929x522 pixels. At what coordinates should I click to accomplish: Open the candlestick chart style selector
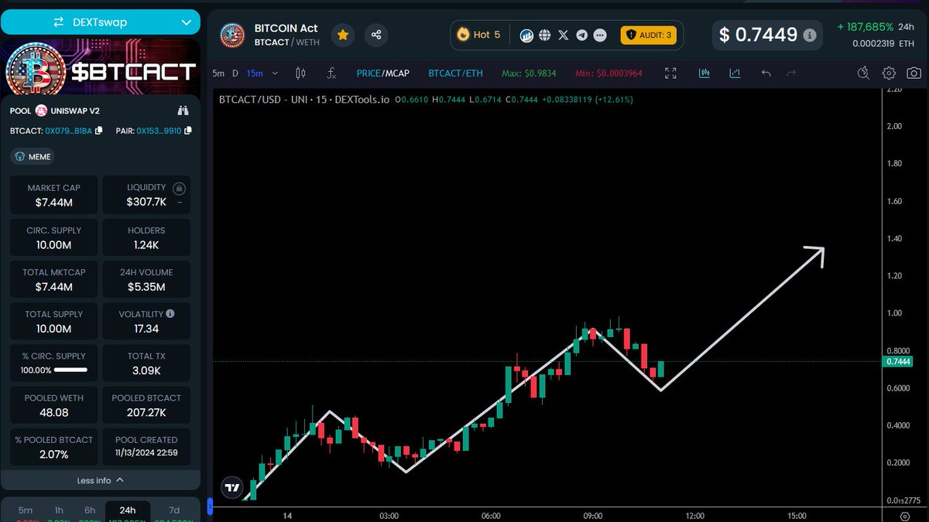click(x=300, y=73)
